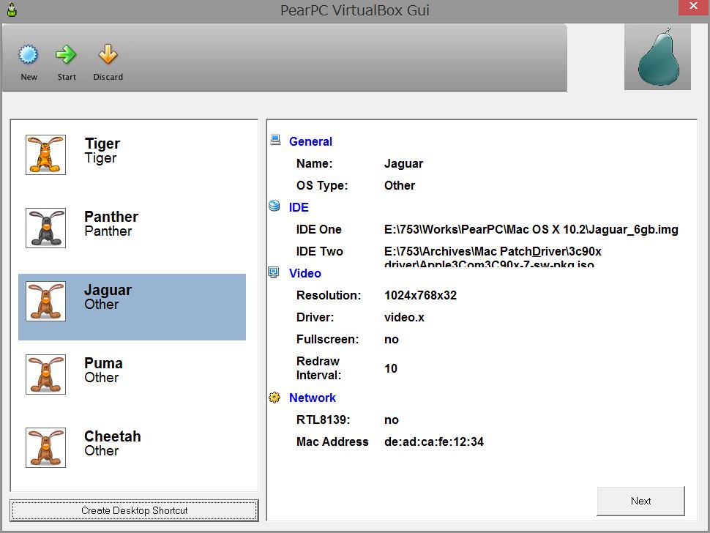This screenshot has height=533, width=710.
Task: Click the name value Jaguar in details
Action: tap(403, 163)
